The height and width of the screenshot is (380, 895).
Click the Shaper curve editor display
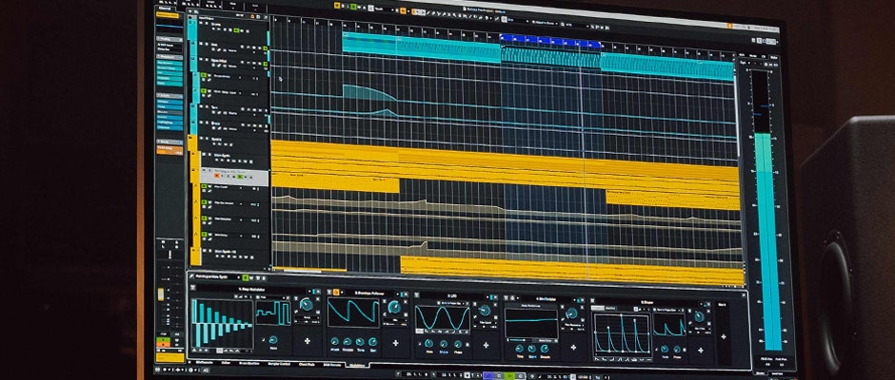click(x=622, y=333)
